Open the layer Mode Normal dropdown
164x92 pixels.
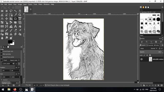(154, 49)
